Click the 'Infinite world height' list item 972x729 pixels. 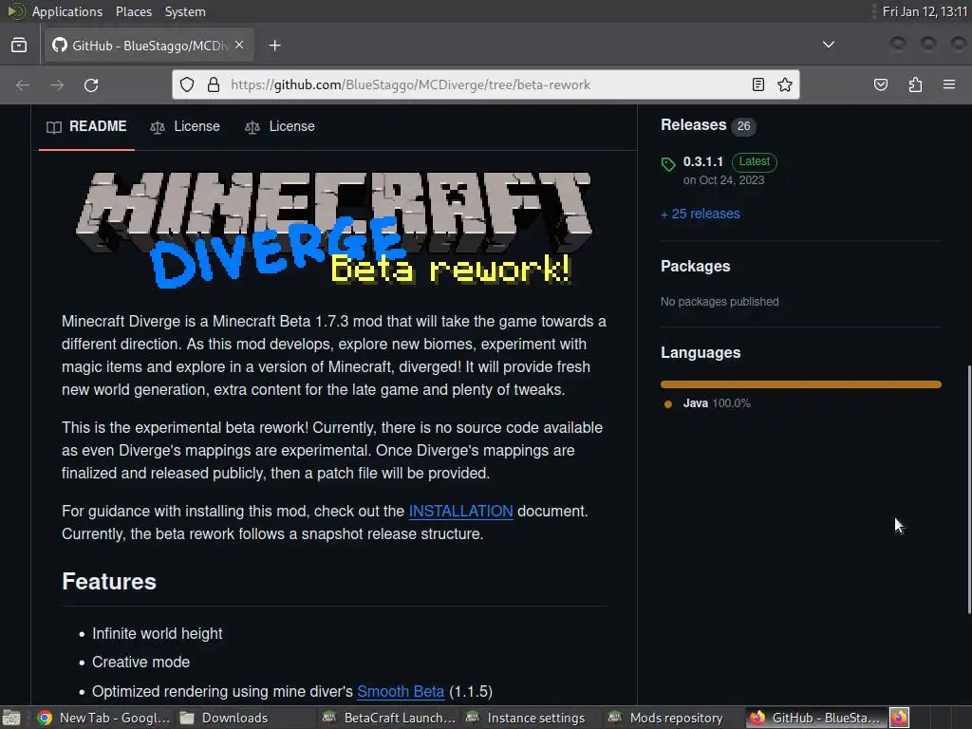click(x=157, y=633)
